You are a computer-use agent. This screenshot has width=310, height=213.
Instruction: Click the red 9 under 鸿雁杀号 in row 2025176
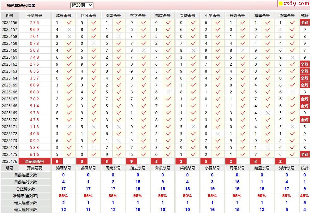[x=57, y=162]
